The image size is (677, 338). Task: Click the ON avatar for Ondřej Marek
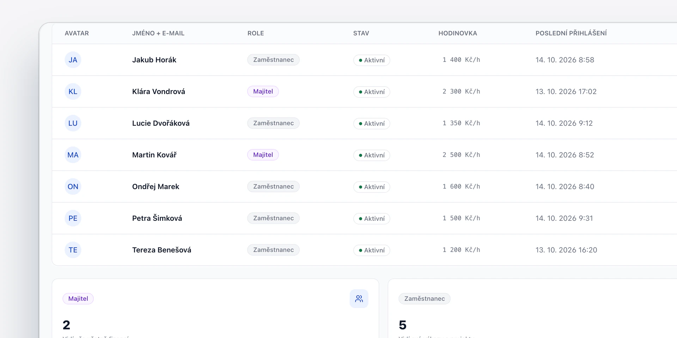tap(73, 187)
